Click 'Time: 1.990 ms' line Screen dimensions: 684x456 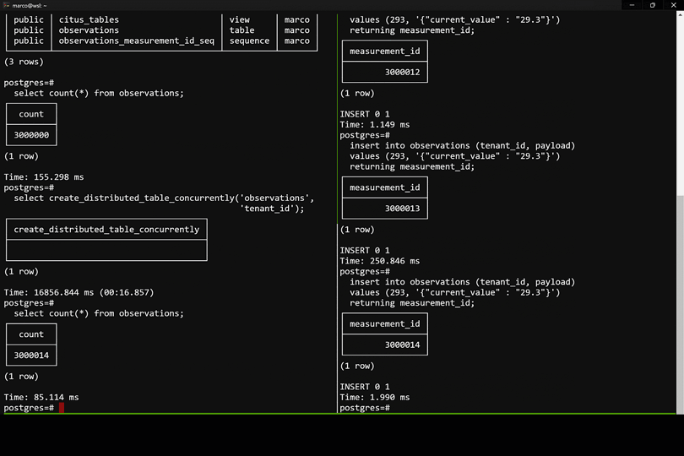tap(375, 397)
